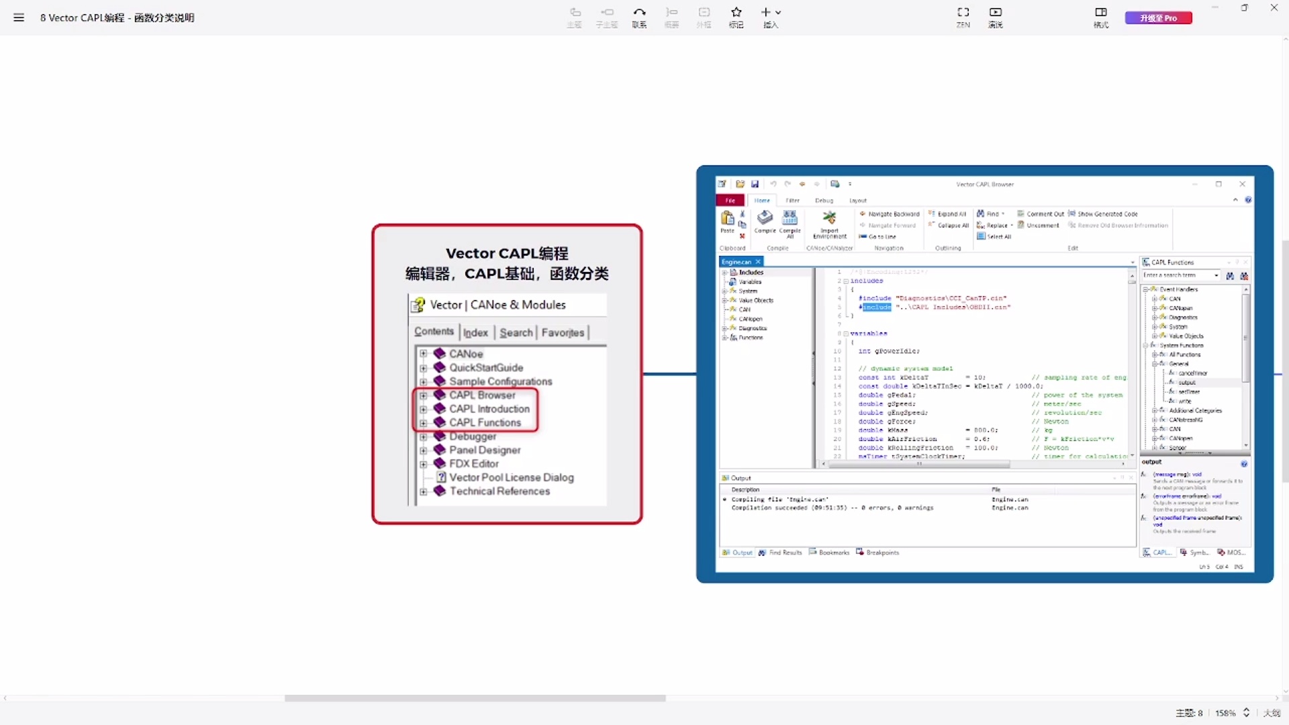Select the CAPL Browser screenshot topic
The height and width of the screenshot is (725, 1289).
coord(985,374)
